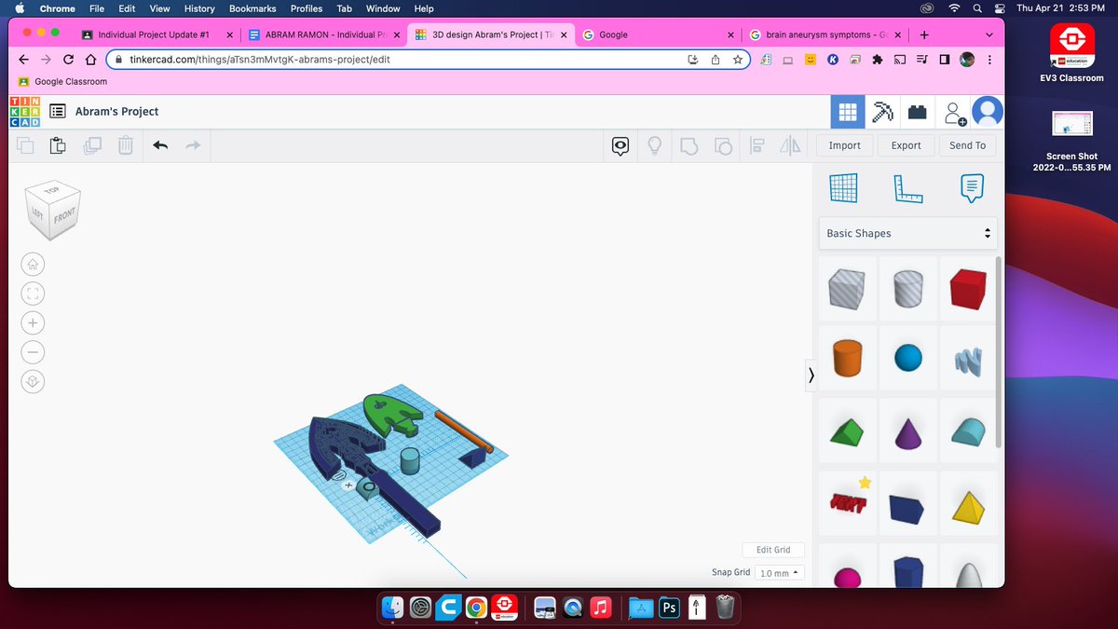The width and height of the screenshot is (1118, 629).
Task: Select the red Text shape
Action: coord(847,503)
